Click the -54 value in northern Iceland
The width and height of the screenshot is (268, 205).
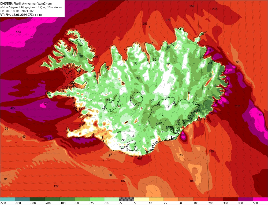tap(137, 78)
